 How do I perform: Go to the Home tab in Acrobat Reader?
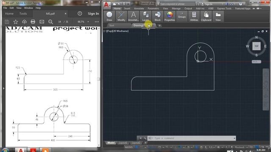(x=9, y=14)
